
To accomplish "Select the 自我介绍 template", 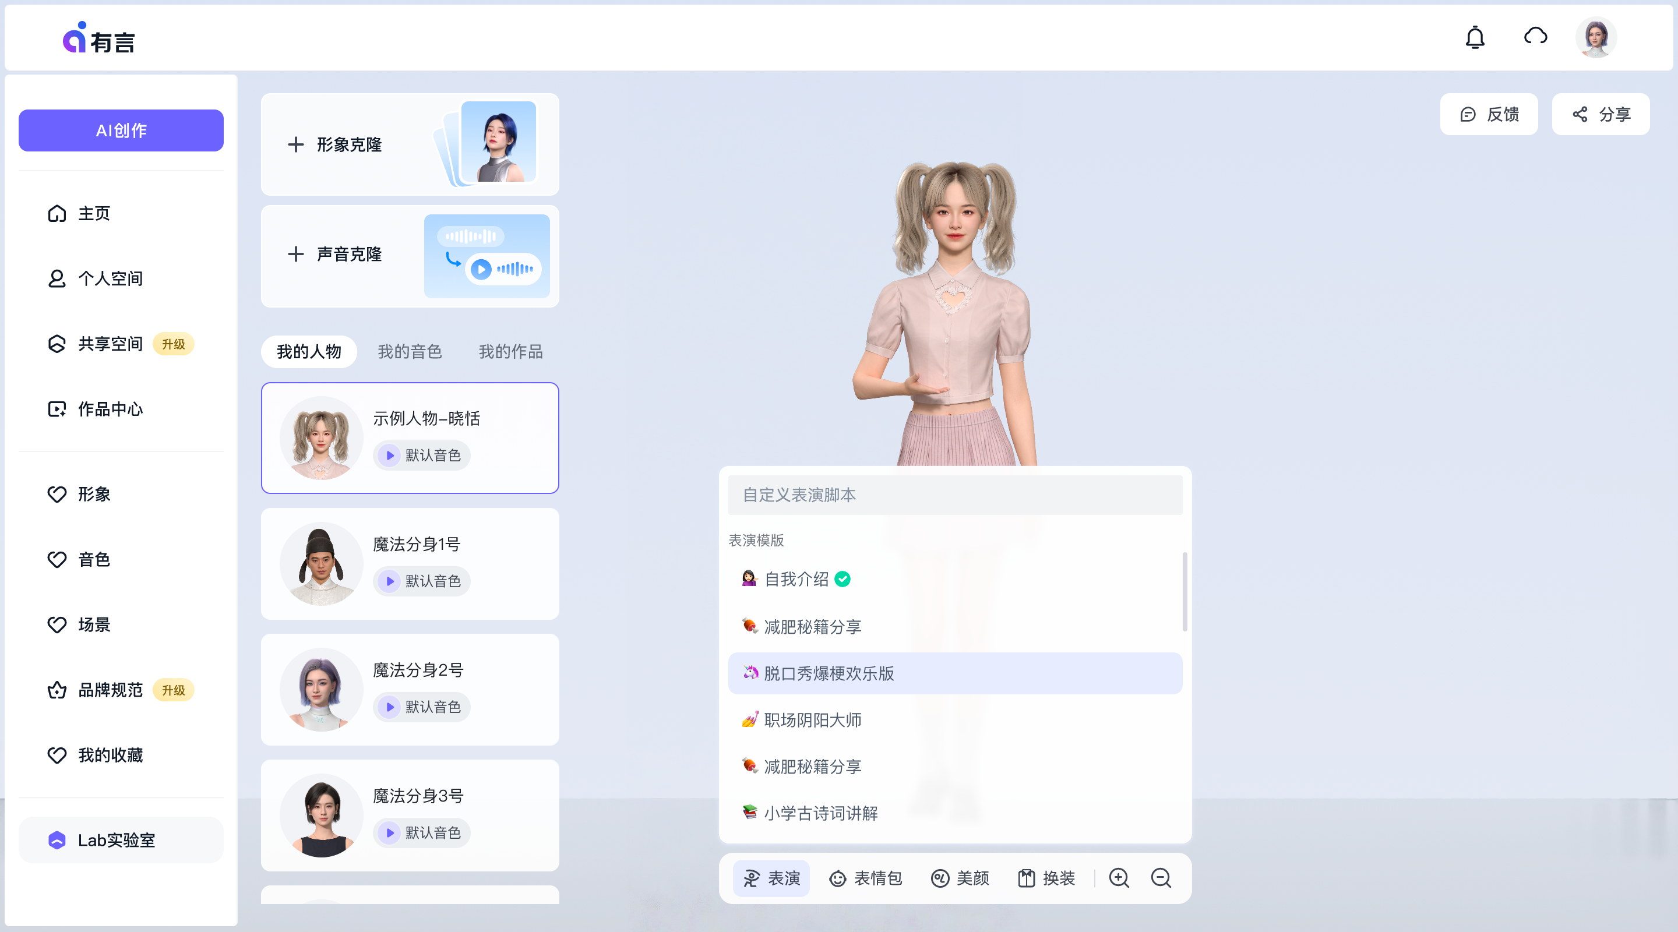I will [x=796, y=579].
